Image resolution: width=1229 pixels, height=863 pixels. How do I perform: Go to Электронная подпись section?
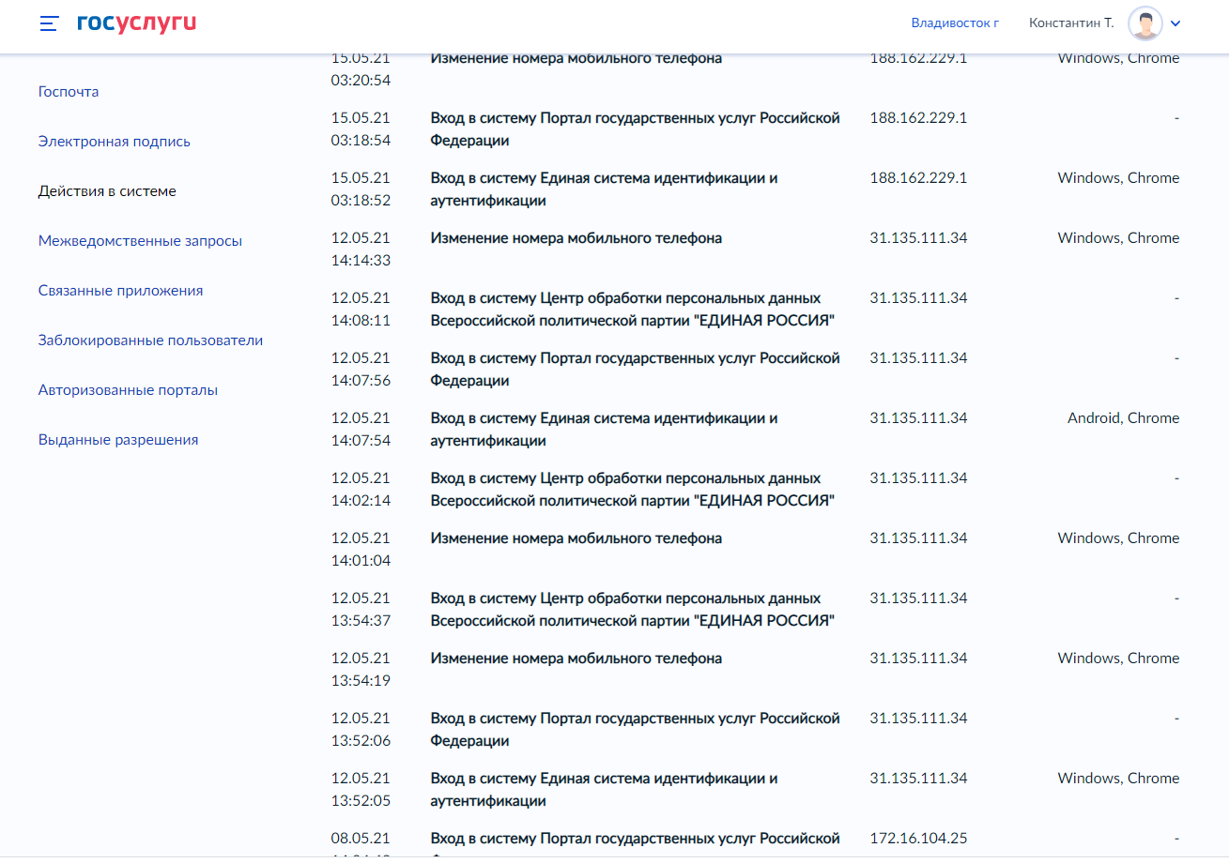point(115,142)
